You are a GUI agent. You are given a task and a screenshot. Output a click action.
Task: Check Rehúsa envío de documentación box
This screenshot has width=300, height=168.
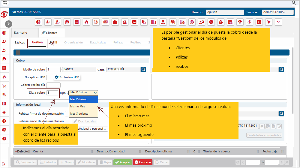click(x=67, y=121)
